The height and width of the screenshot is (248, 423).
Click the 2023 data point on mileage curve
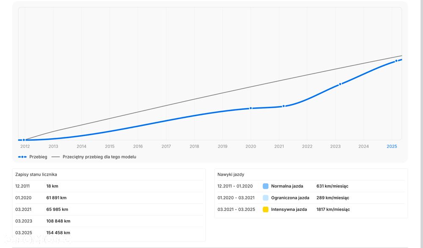pyautogui.click(x=340, y=84)
